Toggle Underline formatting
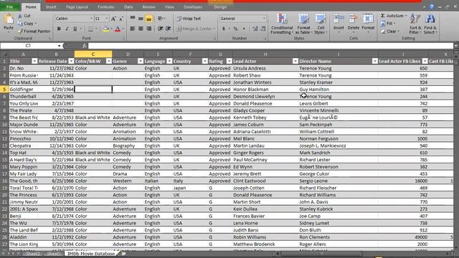Screen dimensions: 459x258 [x=75, y=29]
